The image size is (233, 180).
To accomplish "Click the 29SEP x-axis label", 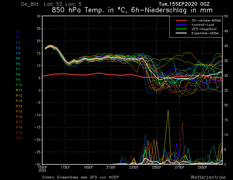I will click(202, 167).
